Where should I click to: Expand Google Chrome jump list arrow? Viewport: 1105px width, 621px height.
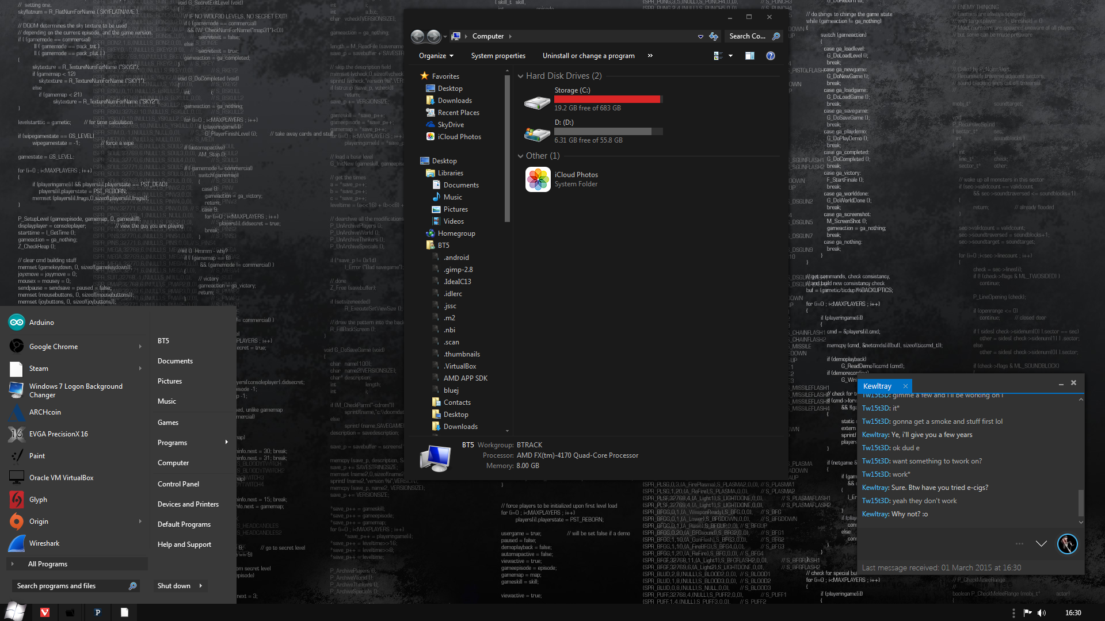coord(140,347)
